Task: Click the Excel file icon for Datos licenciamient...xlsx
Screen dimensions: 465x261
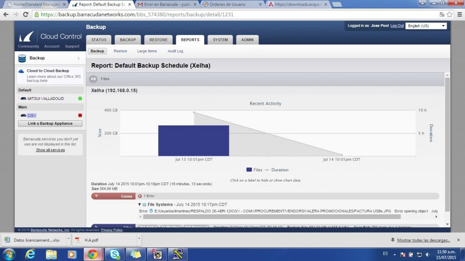Action: (x=7, y=240)
